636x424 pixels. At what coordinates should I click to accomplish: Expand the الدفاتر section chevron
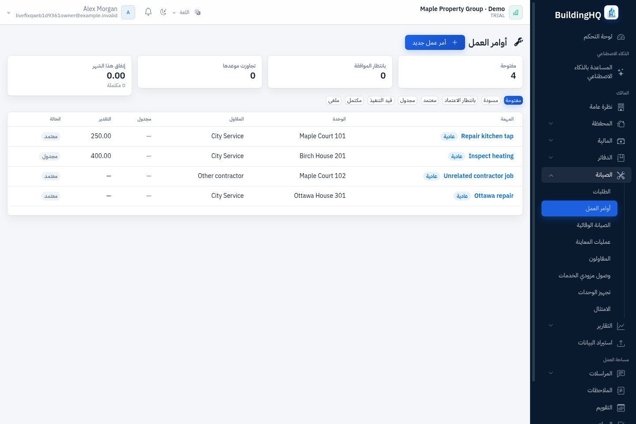click(x=551, y=157)
